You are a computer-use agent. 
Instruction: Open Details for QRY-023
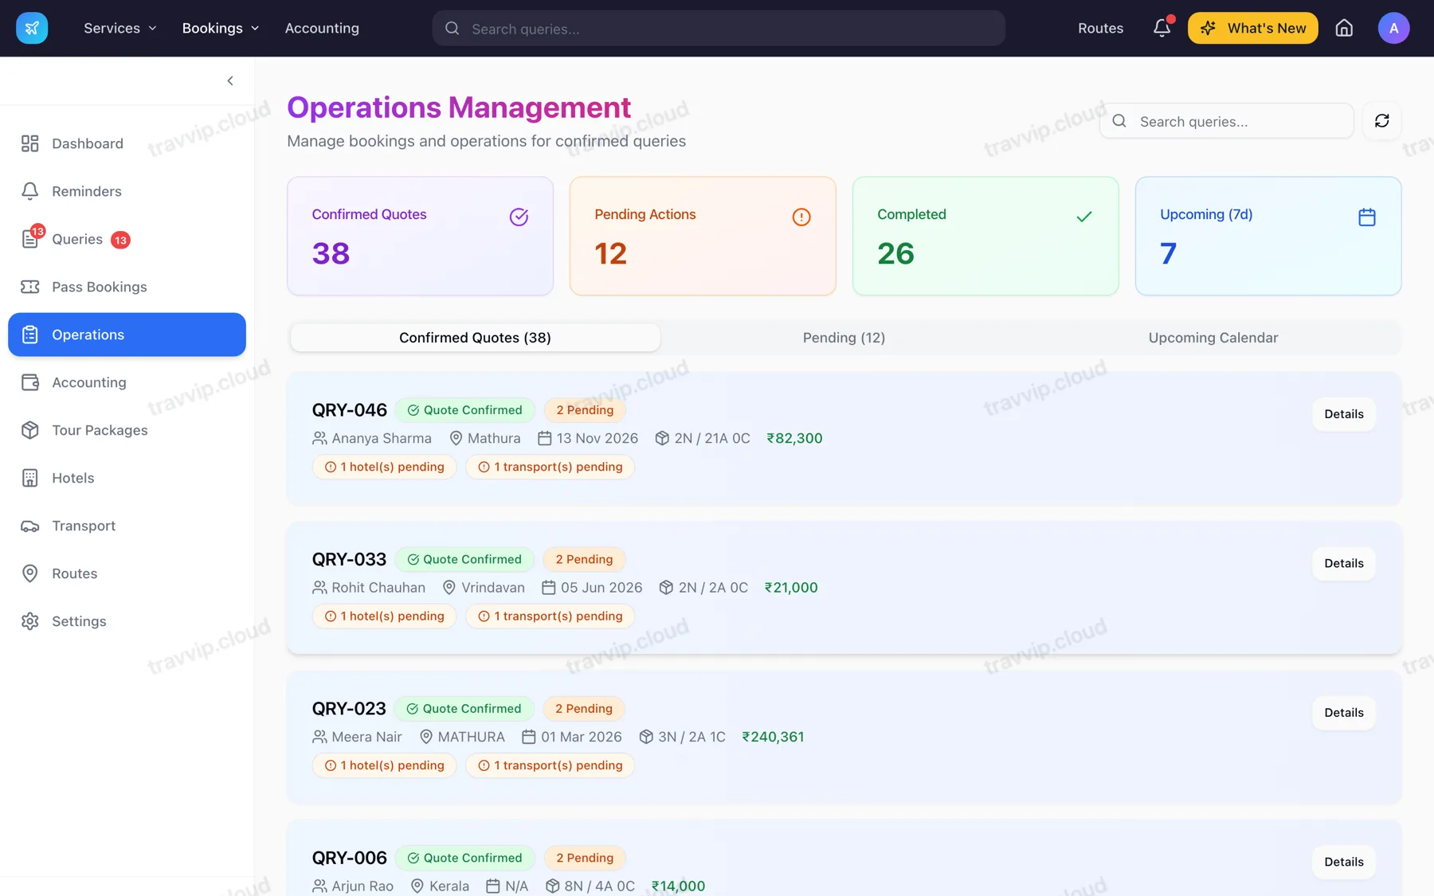click(1344, 713)
